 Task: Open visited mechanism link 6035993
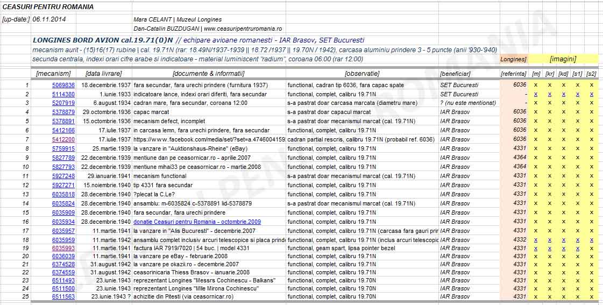click(x=63, y=249)
